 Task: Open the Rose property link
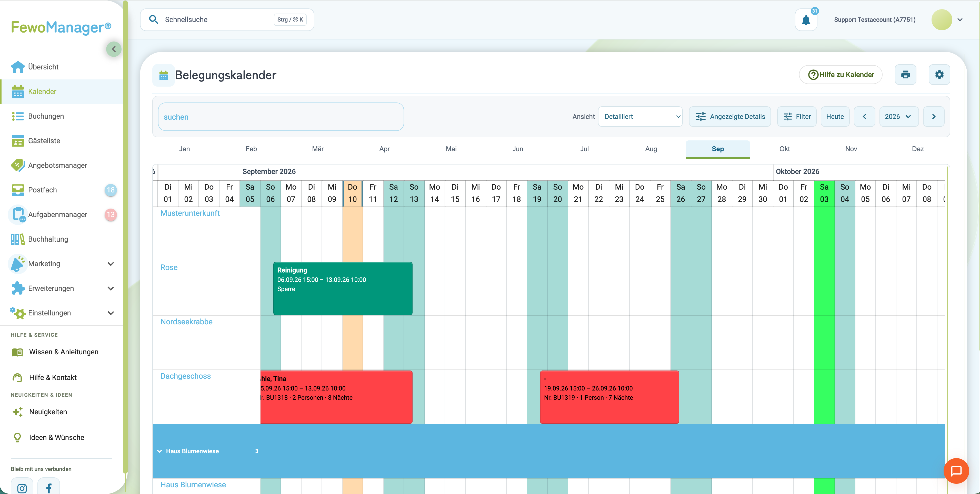tap(169, 268)
